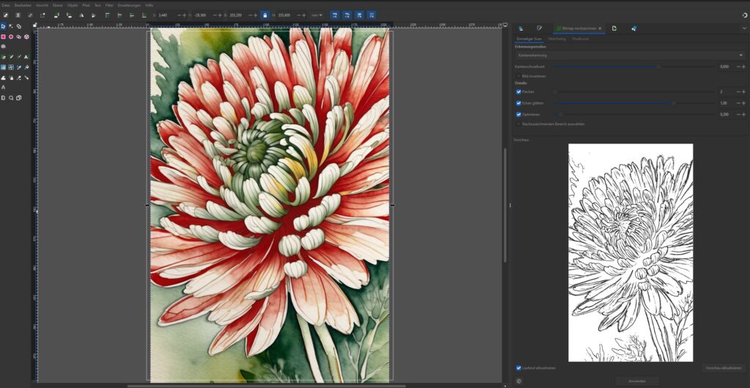The width and height of the screenshot is (750, 388).
Task: Select the arrow selection tool
Action: (4, 26)
